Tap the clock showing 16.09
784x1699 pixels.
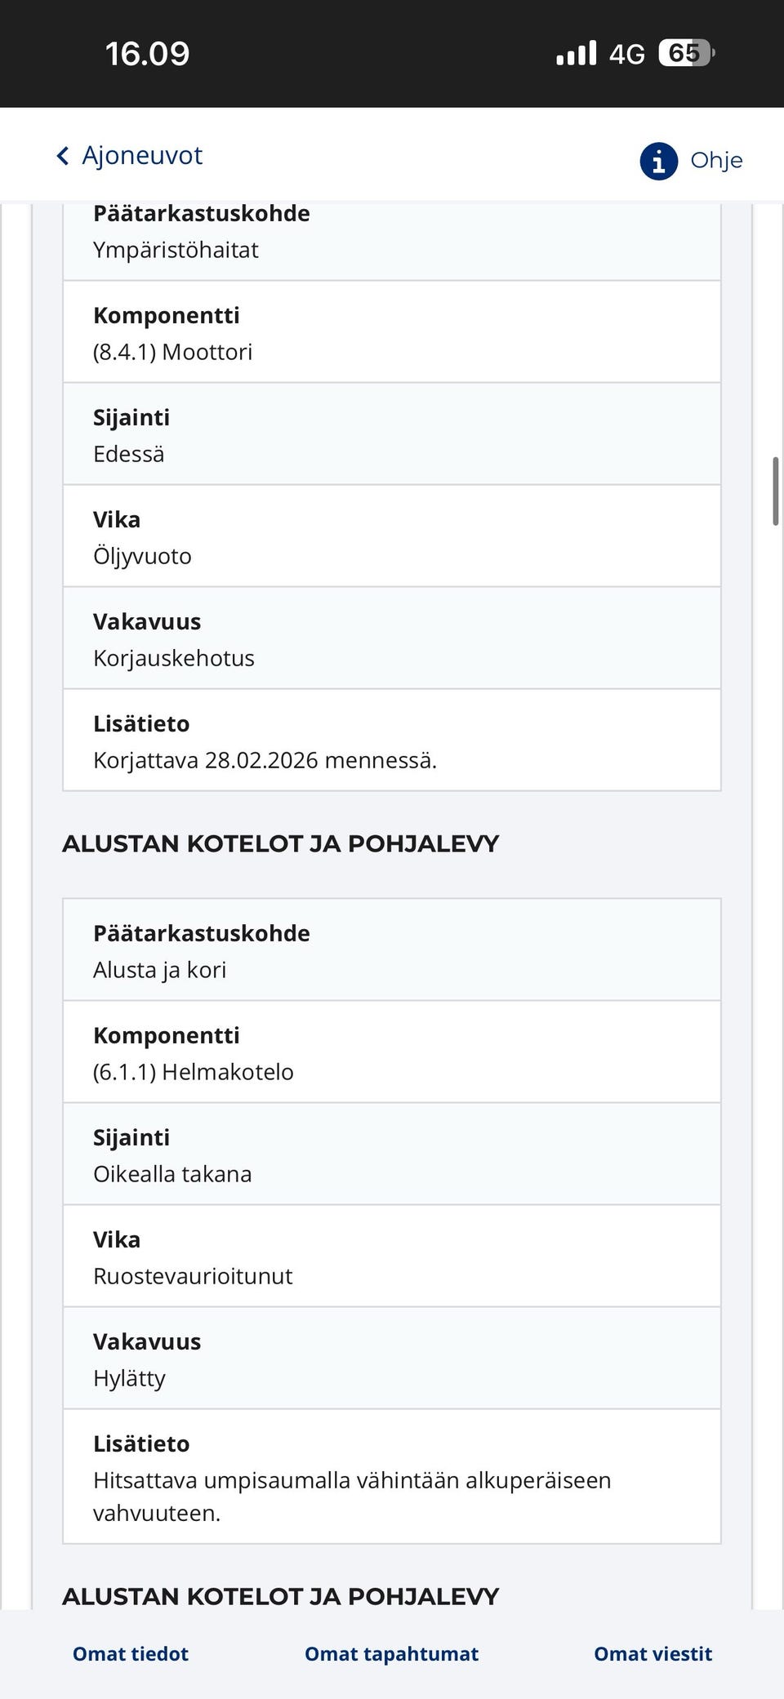click(146, 54)
